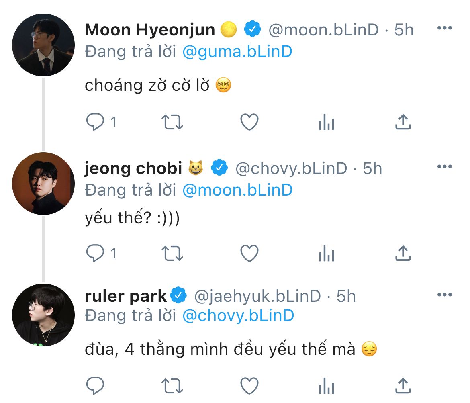The height and width of the screenshot is (403, 470).
Task: Open more options on ruler park's tweet
Action: point(444,295)
